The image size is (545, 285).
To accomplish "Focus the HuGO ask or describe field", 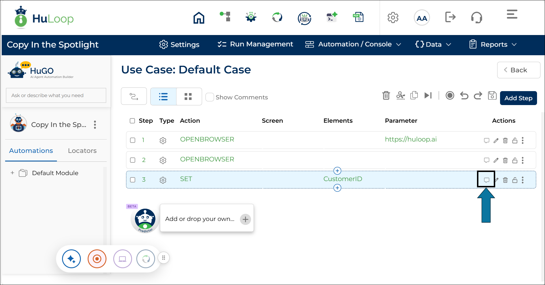I will coord(56,95).
